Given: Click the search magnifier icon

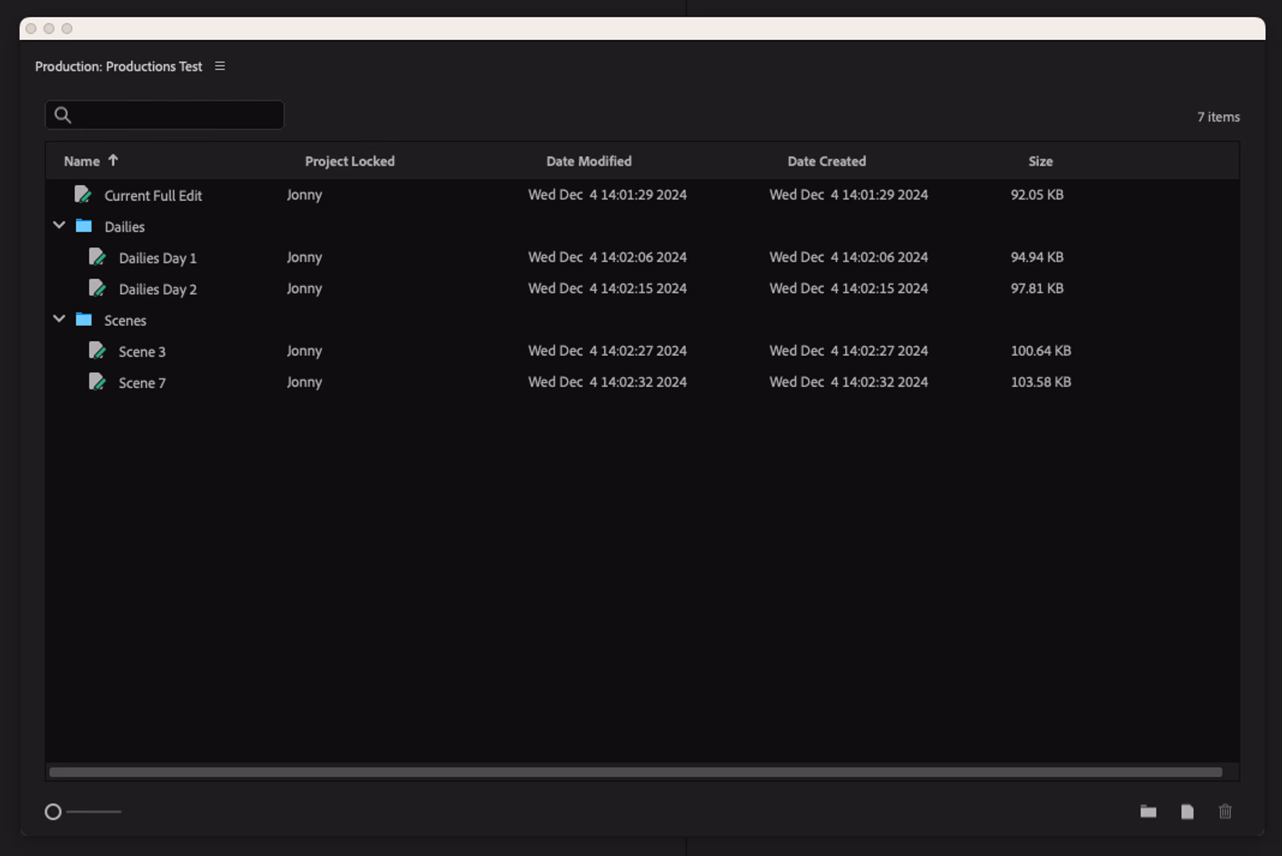Looking at the screenshot, I should click(62, 115).
